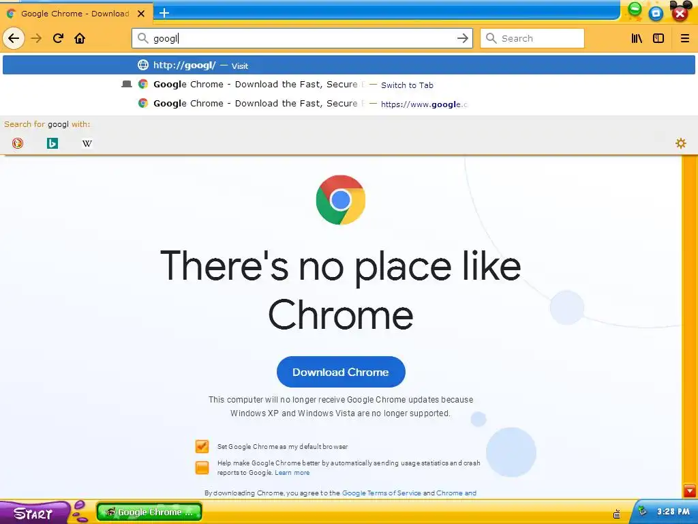Search with the Wikipedia engine icon
Viewport: 698px width, 524px height.
pyautogui.click(x=87, y=143)
